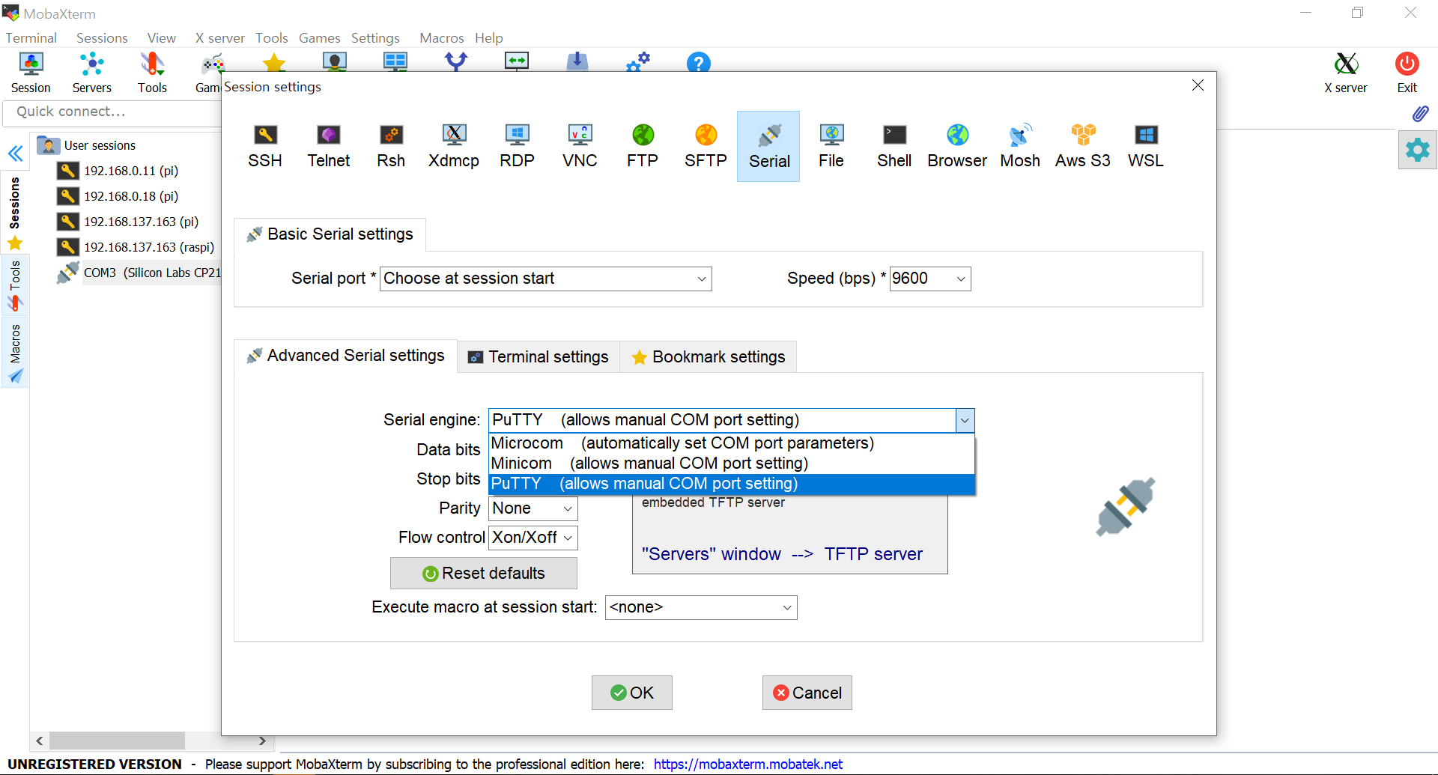Switch to Terminal settings tab
The height and width of the screenshot is (775, 1438).
pyautogui.click(x=539, y=357)
